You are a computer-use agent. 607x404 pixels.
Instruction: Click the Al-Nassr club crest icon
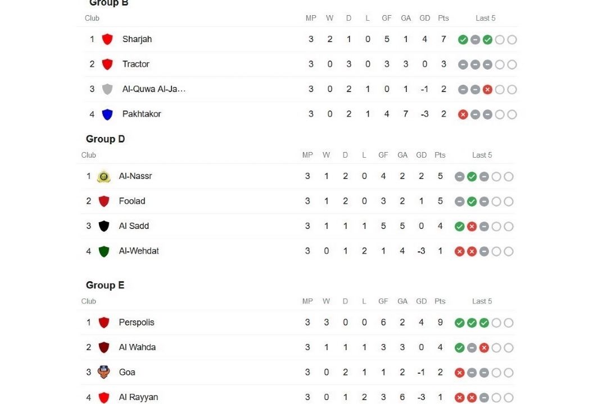(x=104, y=176)
